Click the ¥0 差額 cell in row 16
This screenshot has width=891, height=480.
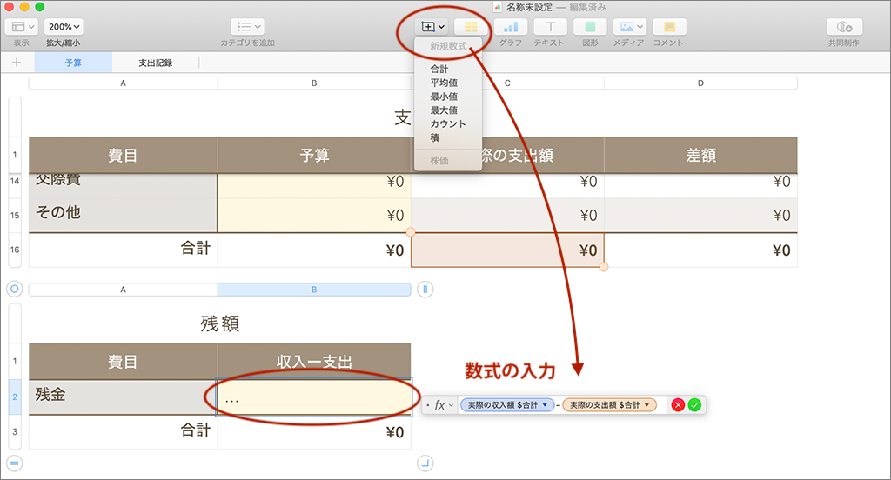click(x=700, y=250)
